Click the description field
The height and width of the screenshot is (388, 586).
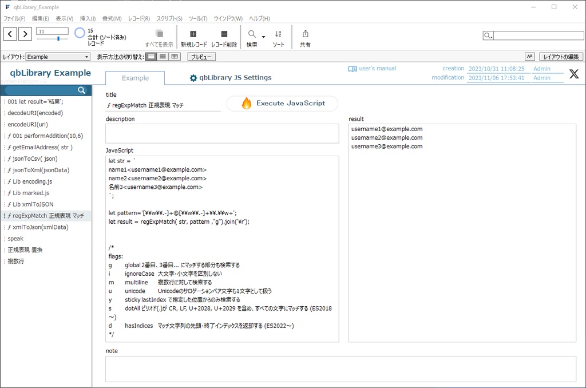(222, 133)
